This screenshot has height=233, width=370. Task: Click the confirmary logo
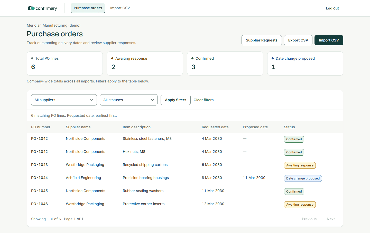tap(42, 8)
